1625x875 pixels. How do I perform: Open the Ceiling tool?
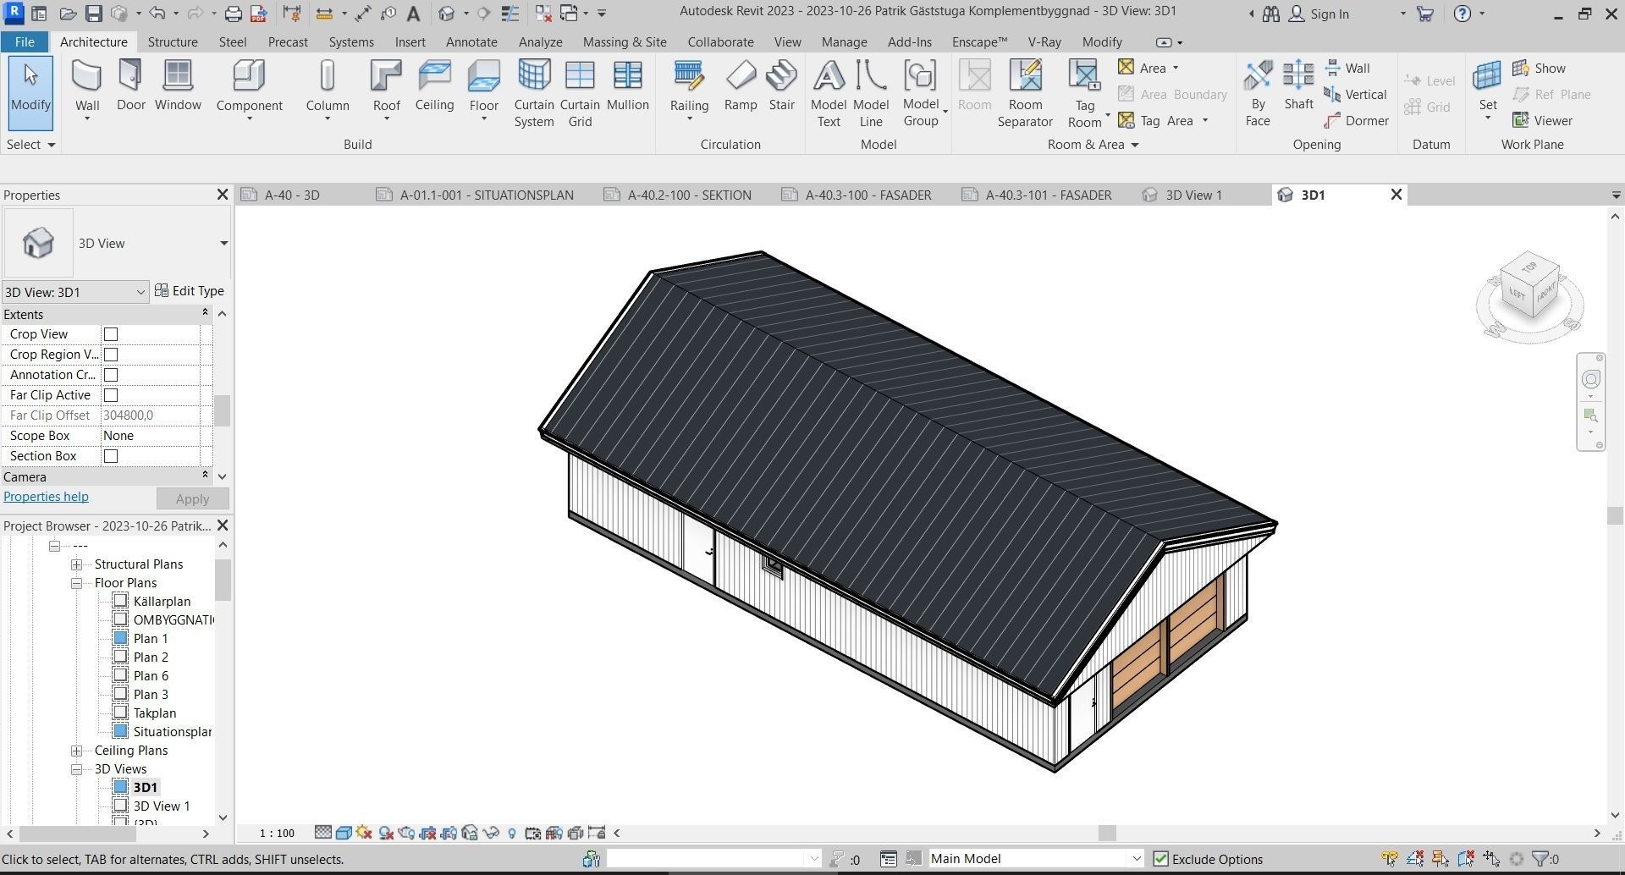pos(434,86)
